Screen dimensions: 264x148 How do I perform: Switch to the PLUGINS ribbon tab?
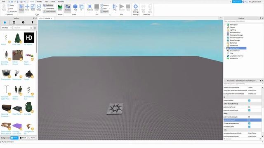click(61, 2)
